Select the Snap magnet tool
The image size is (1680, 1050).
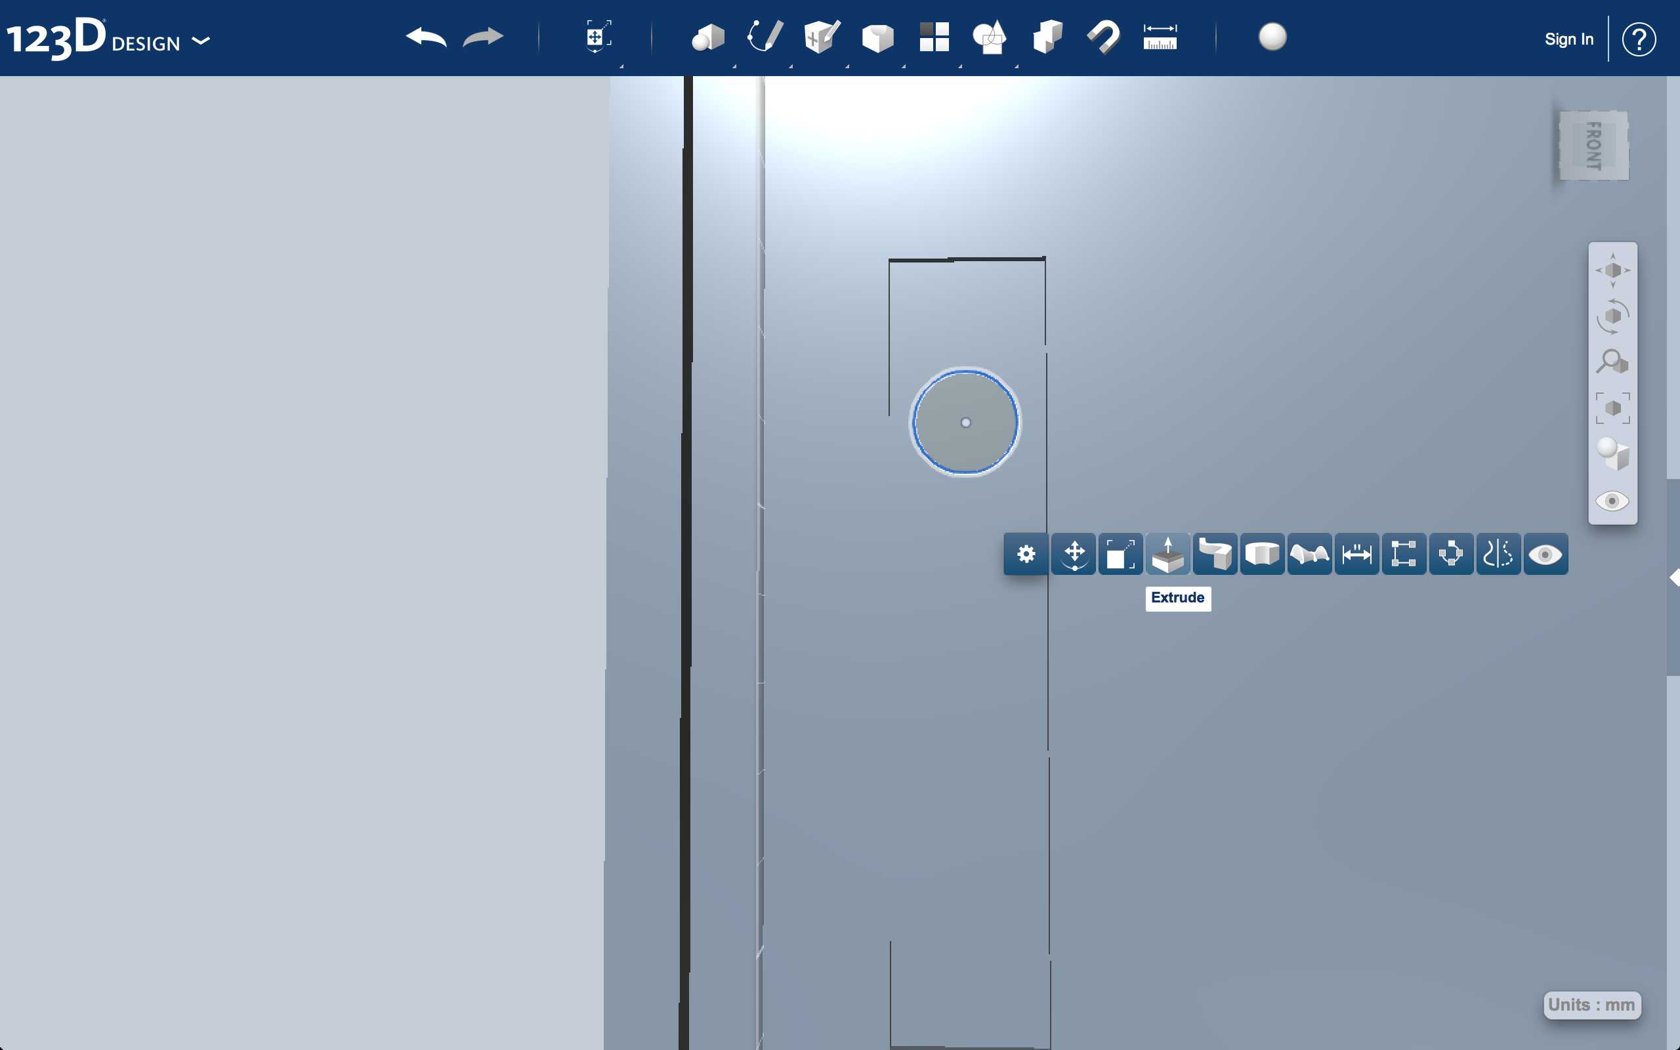point(1102,37)
